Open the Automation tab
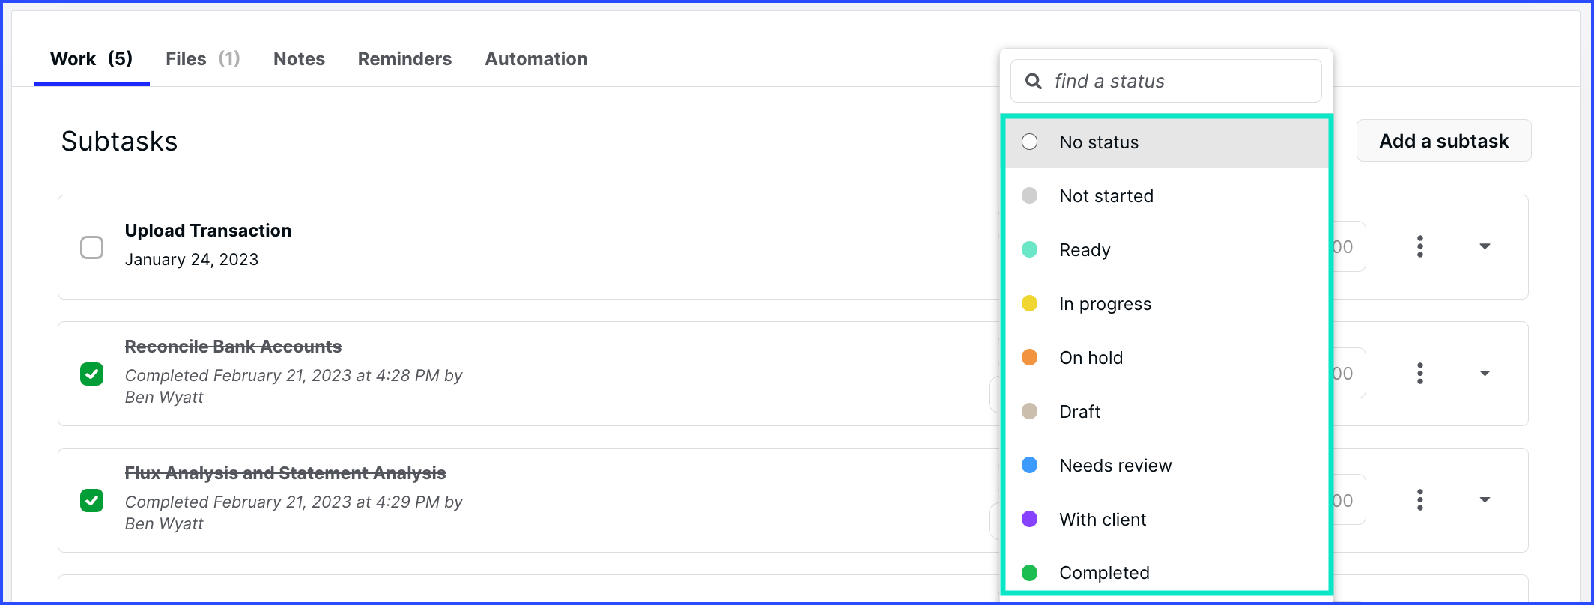The height and width of the screenshot is (605, 1594). (x=536, y=59)
